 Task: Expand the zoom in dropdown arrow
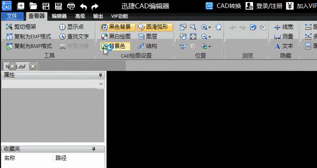tap(210, 27)
